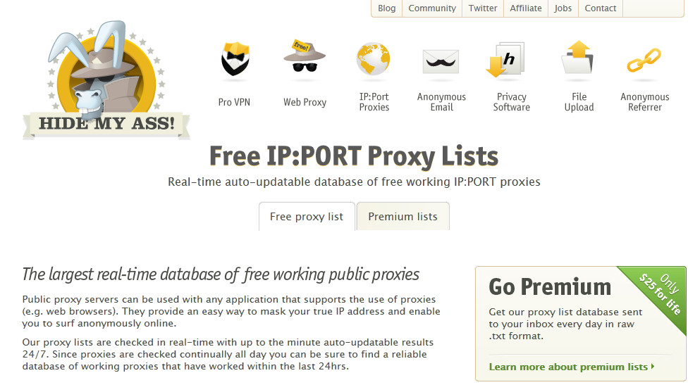Screen dimensions: 700x392
Task: Select the Affiliate menu item
Action: tap(526, 8)
